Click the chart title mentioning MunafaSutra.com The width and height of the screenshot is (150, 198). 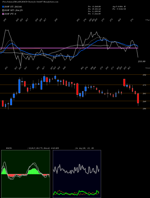(x=30, y=2)
